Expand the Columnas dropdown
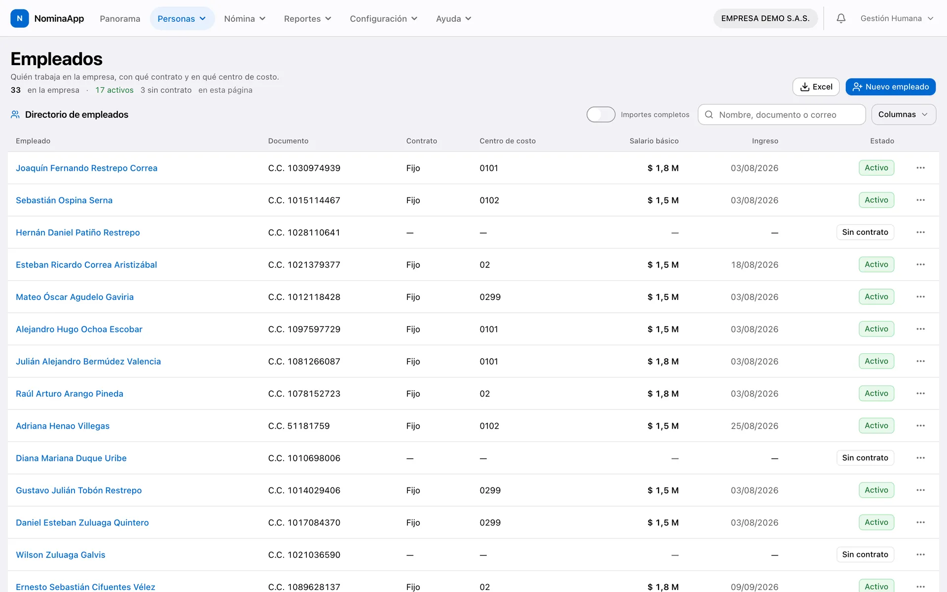Image resolution: width=947 pixels, height=592 pixels. pyautogui.click(x=903, y=114)
